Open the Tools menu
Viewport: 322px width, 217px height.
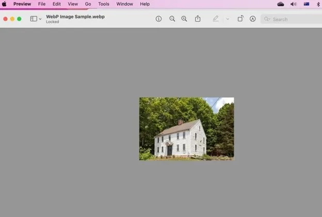pyautogui.click(x=104, y=4)
